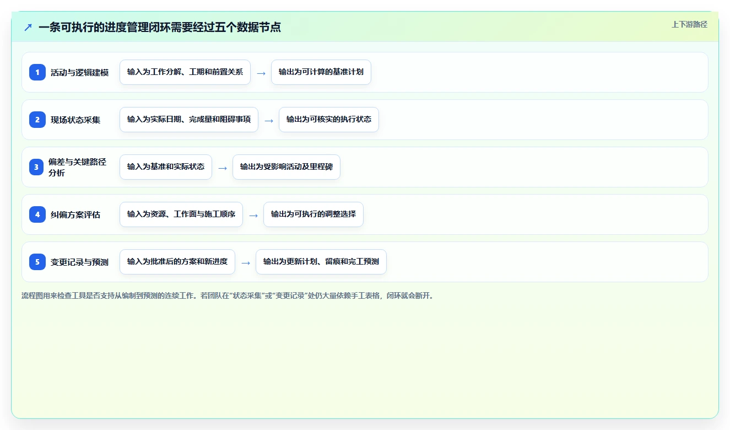Screen dimensions: 730x430
Task: Click the chip 输出为更新计划、留痕和完工预测
Action: [321, 262]
